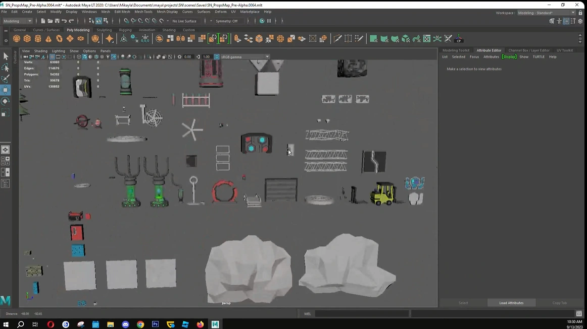Toggle the green Display option in Attribute Editor
Viewport: 587px width, 329px height.
pyautogui.click(x=509, y=57)
